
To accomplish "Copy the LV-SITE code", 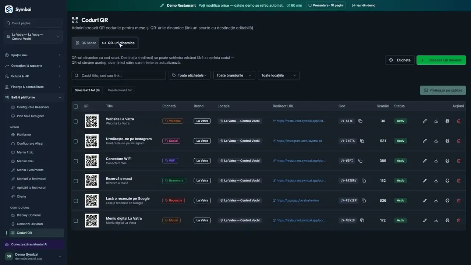I will [360, 121].
